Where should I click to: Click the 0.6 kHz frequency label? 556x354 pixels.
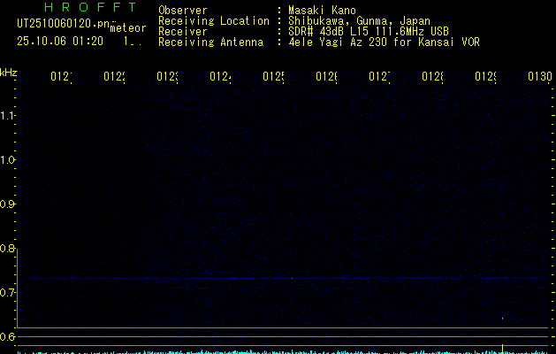coord(7,336)
